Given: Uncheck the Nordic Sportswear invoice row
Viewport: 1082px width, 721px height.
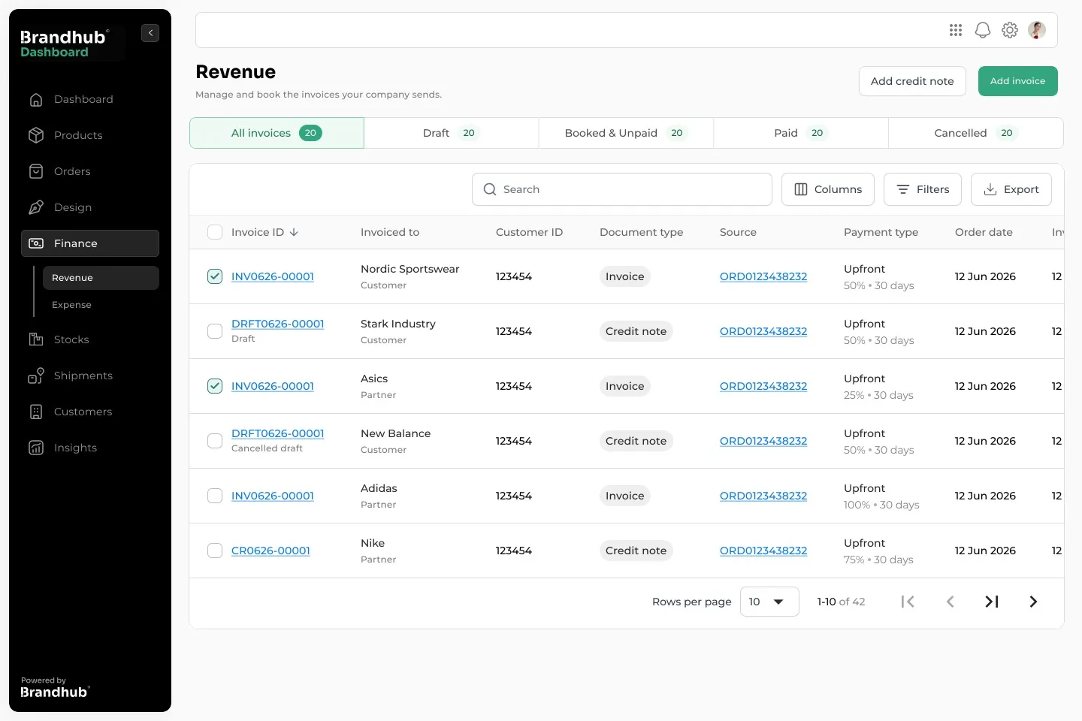Looking at the screenshot, I should [215, 276].
